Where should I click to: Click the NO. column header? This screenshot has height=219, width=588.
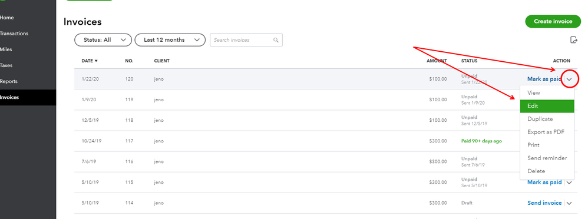(129, 61)
